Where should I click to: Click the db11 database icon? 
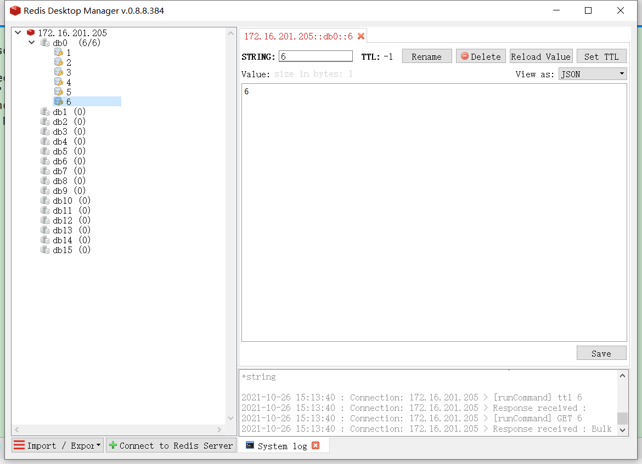click(45, 210)
